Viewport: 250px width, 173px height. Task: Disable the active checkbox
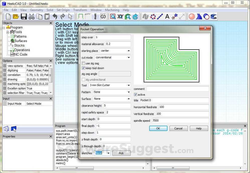(135, 94)
